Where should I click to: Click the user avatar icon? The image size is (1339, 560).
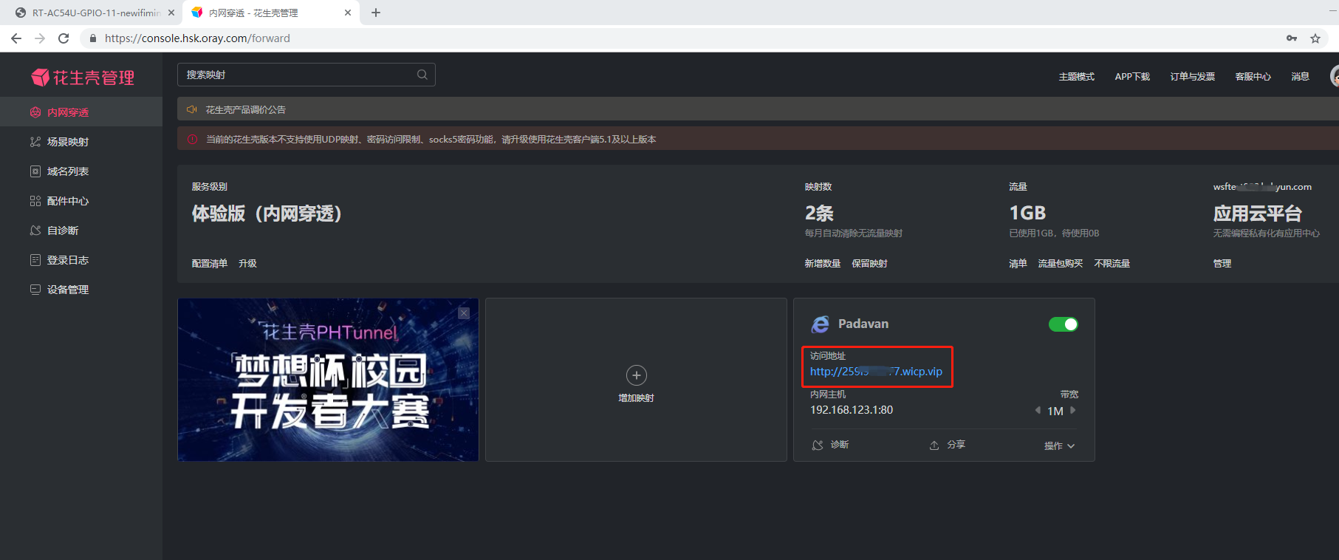(1334, 76)
